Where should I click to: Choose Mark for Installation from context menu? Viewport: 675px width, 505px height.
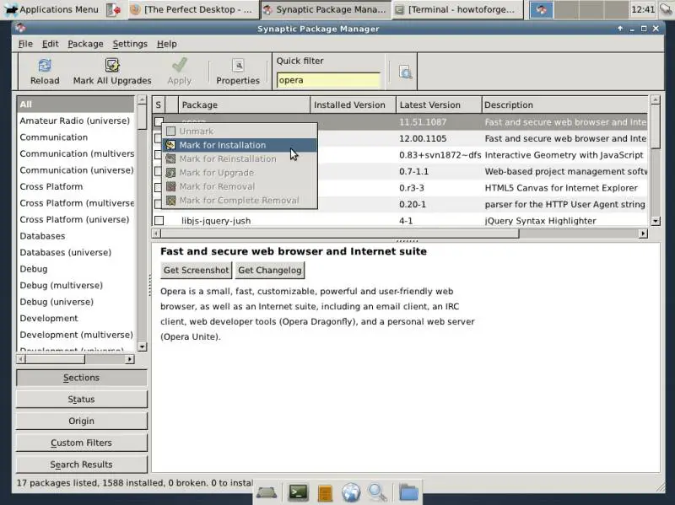[x=240, y=145]
